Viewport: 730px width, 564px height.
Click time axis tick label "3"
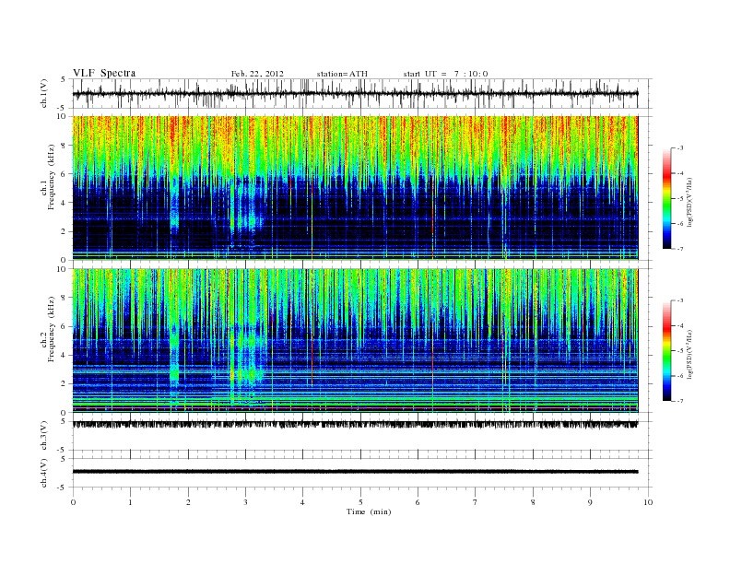pos(245,502)
